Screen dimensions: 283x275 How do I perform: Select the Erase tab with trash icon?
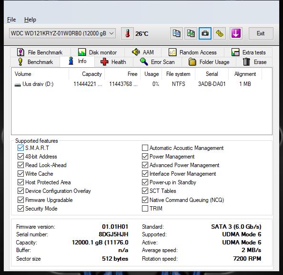(254, 62)
